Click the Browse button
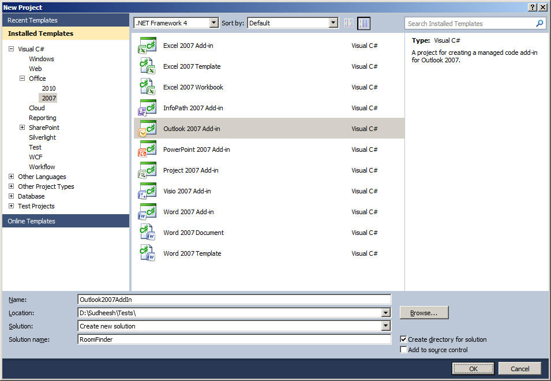 [424, 313]
